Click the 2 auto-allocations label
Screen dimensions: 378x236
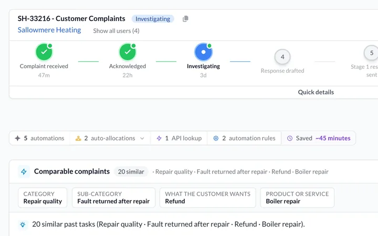109,138
